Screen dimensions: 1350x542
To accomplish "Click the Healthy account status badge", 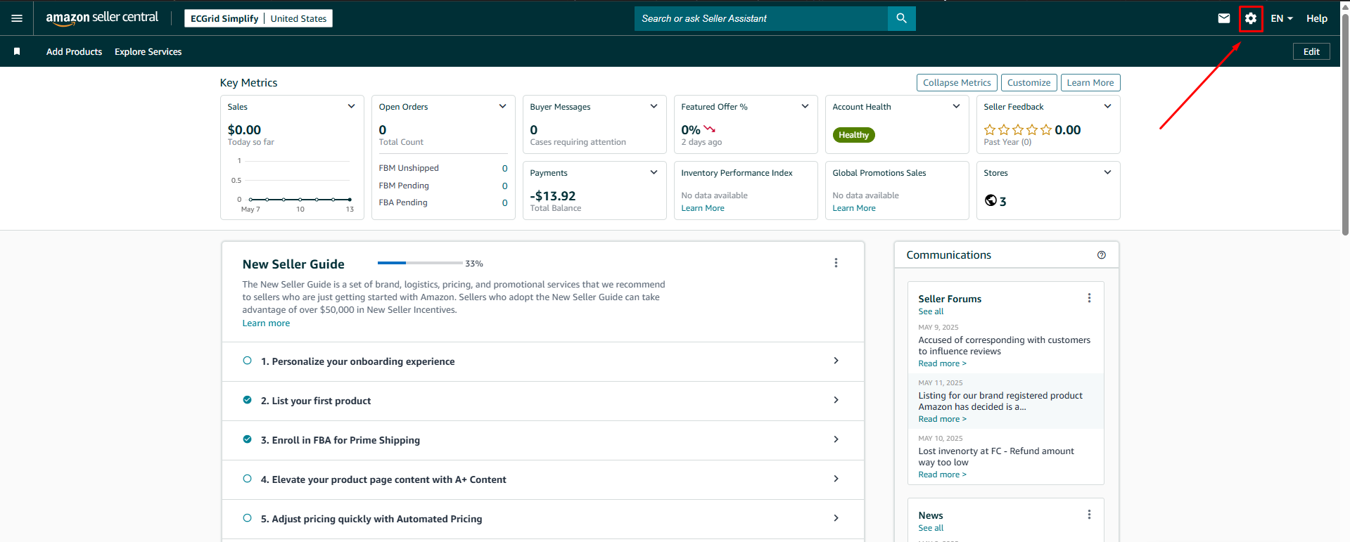I will point(853,135).
